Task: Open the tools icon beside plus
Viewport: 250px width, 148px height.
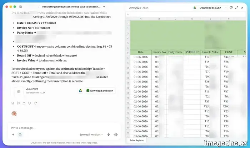Action: (20, 135)
